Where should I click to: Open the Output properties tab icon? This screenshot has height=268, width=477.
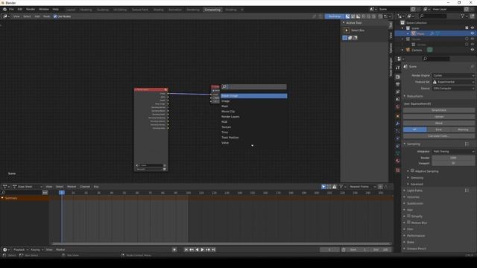coord(397,84)
